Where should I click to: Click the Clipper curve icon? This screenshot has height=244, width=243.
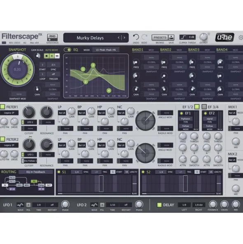[183, 37]
